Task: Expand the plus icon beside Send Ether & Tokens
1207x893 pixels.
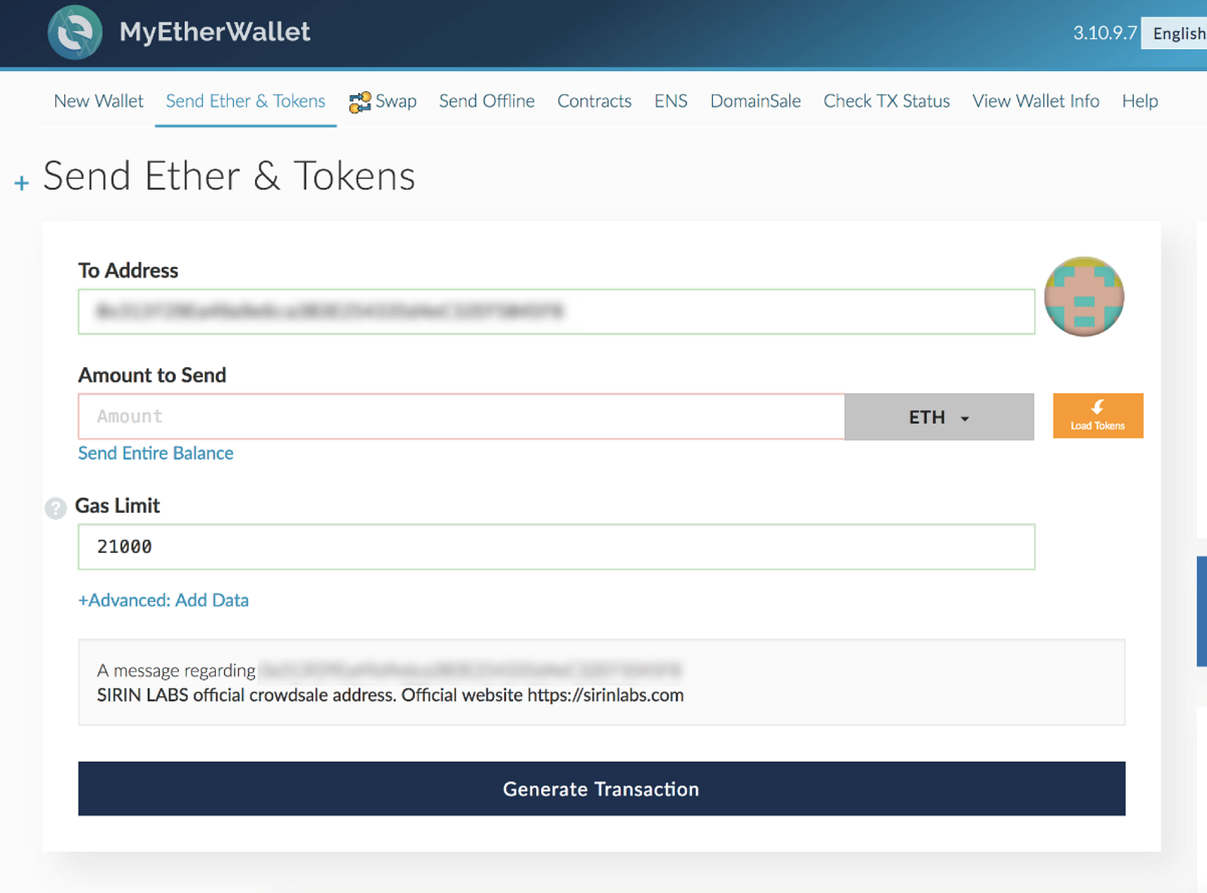Action: click(22, 183)
